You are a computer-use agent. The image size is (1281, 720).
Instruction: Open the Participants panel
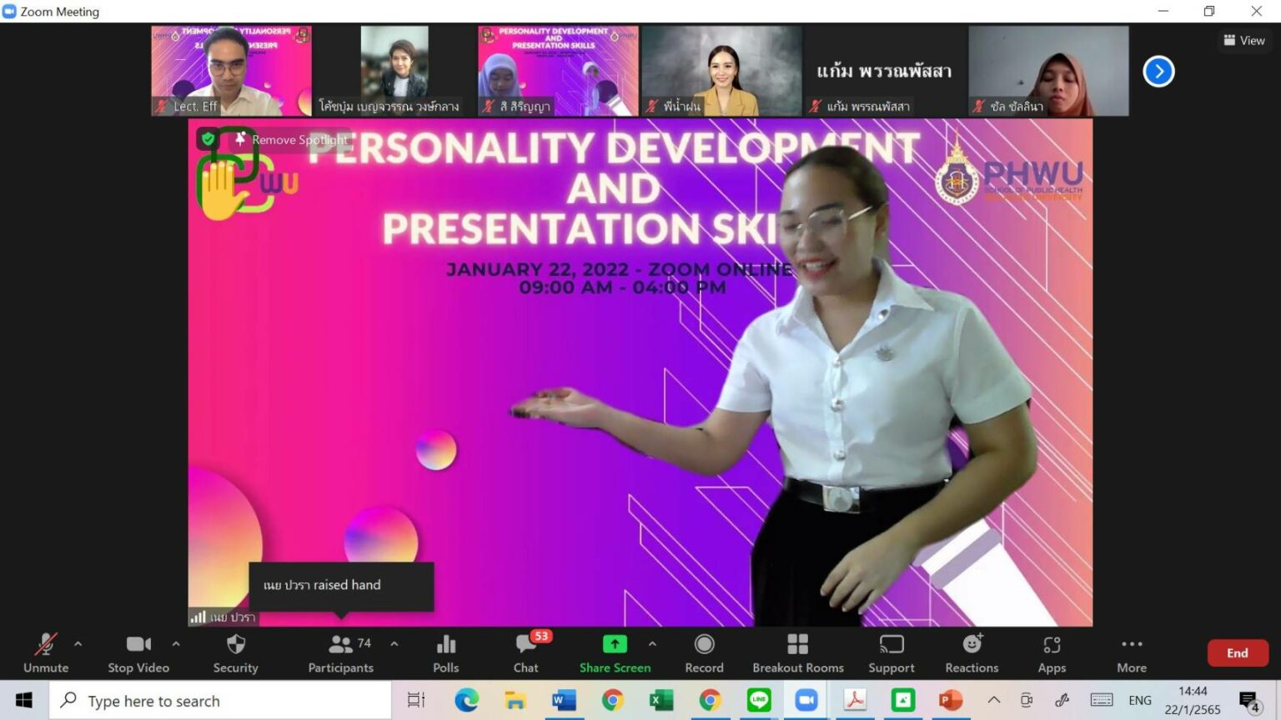coord(340,653)
